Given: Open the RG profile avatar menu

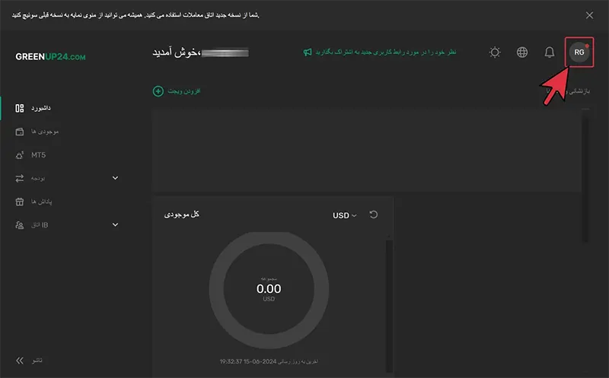Looking at the screenshot, I should (579, 52).
